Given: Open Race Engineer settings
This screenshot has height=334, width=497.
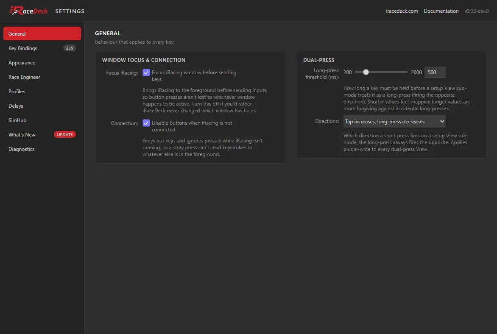Looking at the screenshot, I should pyautogui.click(x=42, y=77).
